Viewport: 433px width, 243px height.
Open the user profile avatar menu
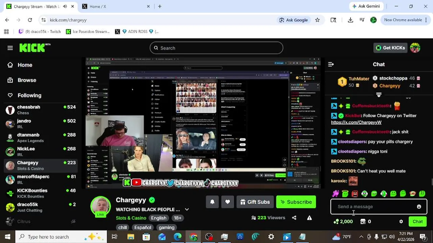tap(415, 48)
